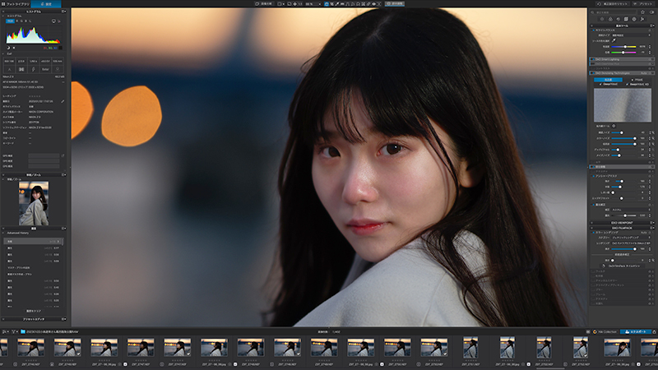Select the PRIME denoising option
This screenshot has width=658, height=370.
pyautogui.click(x=637, y=80)
